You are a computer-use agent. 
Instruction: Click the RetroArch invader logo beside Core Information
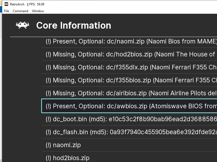tap(23, 25)
